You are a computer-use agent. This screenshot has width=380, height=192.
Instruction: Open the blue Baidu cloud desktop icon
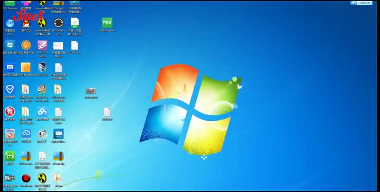coord(42,112)
